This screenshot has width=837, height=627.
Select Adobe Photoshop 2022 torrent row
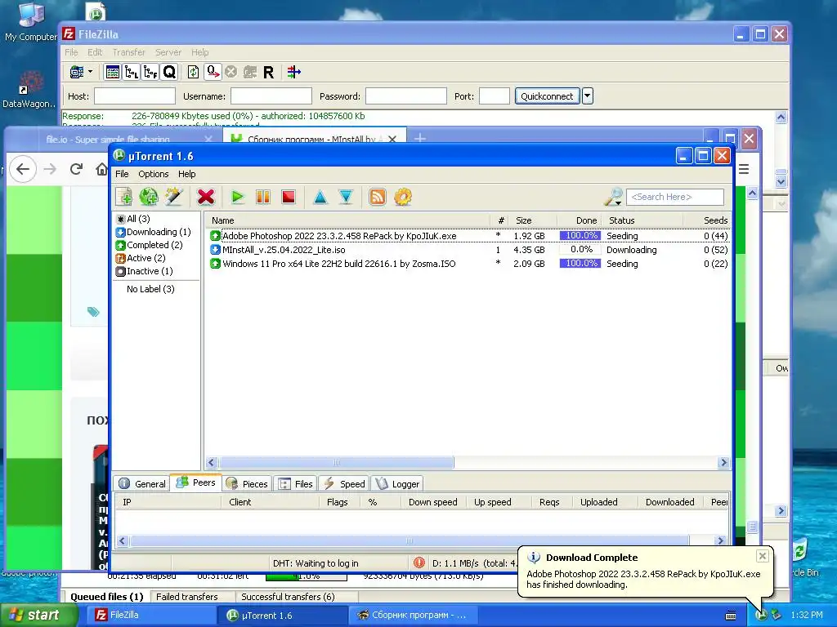pos(468,236)
